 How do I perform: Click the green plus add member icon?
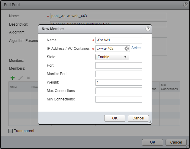point(12,78)
